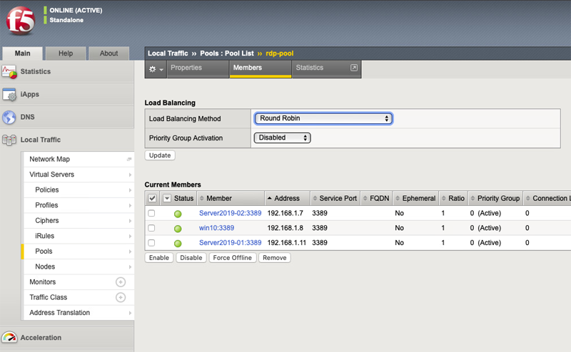This screenshot has width=571, height=352.
Task: Open the pool Properties tab
Action: click(x=198, y=68)
